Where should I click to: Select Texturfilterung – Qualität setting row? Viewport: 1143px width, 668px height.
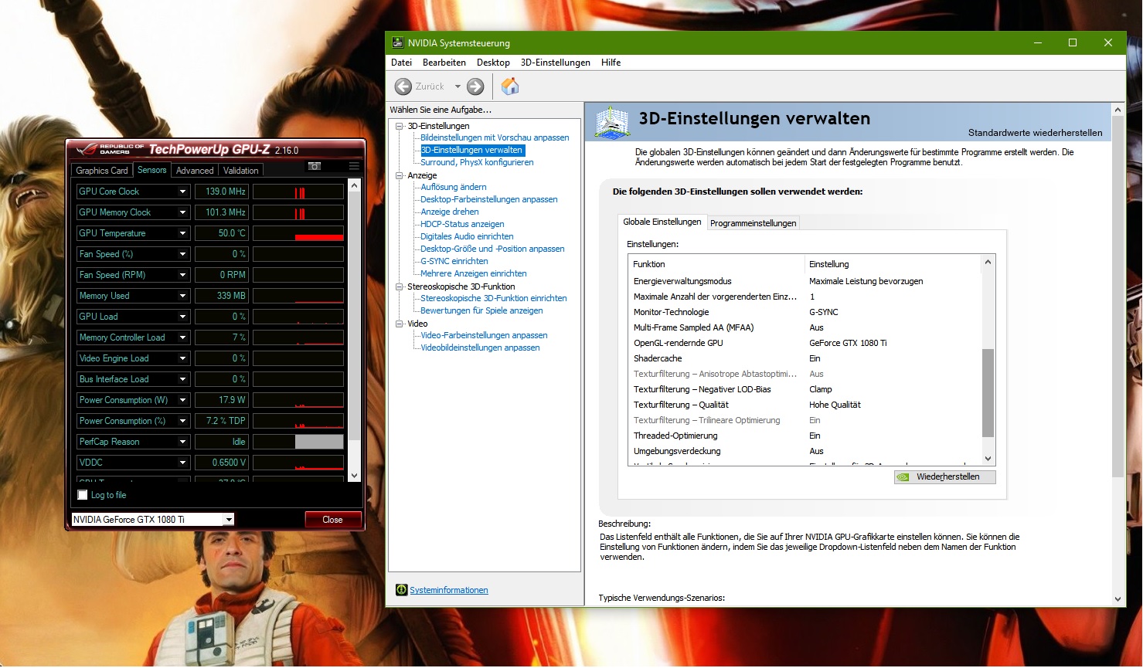click(805, 405)
